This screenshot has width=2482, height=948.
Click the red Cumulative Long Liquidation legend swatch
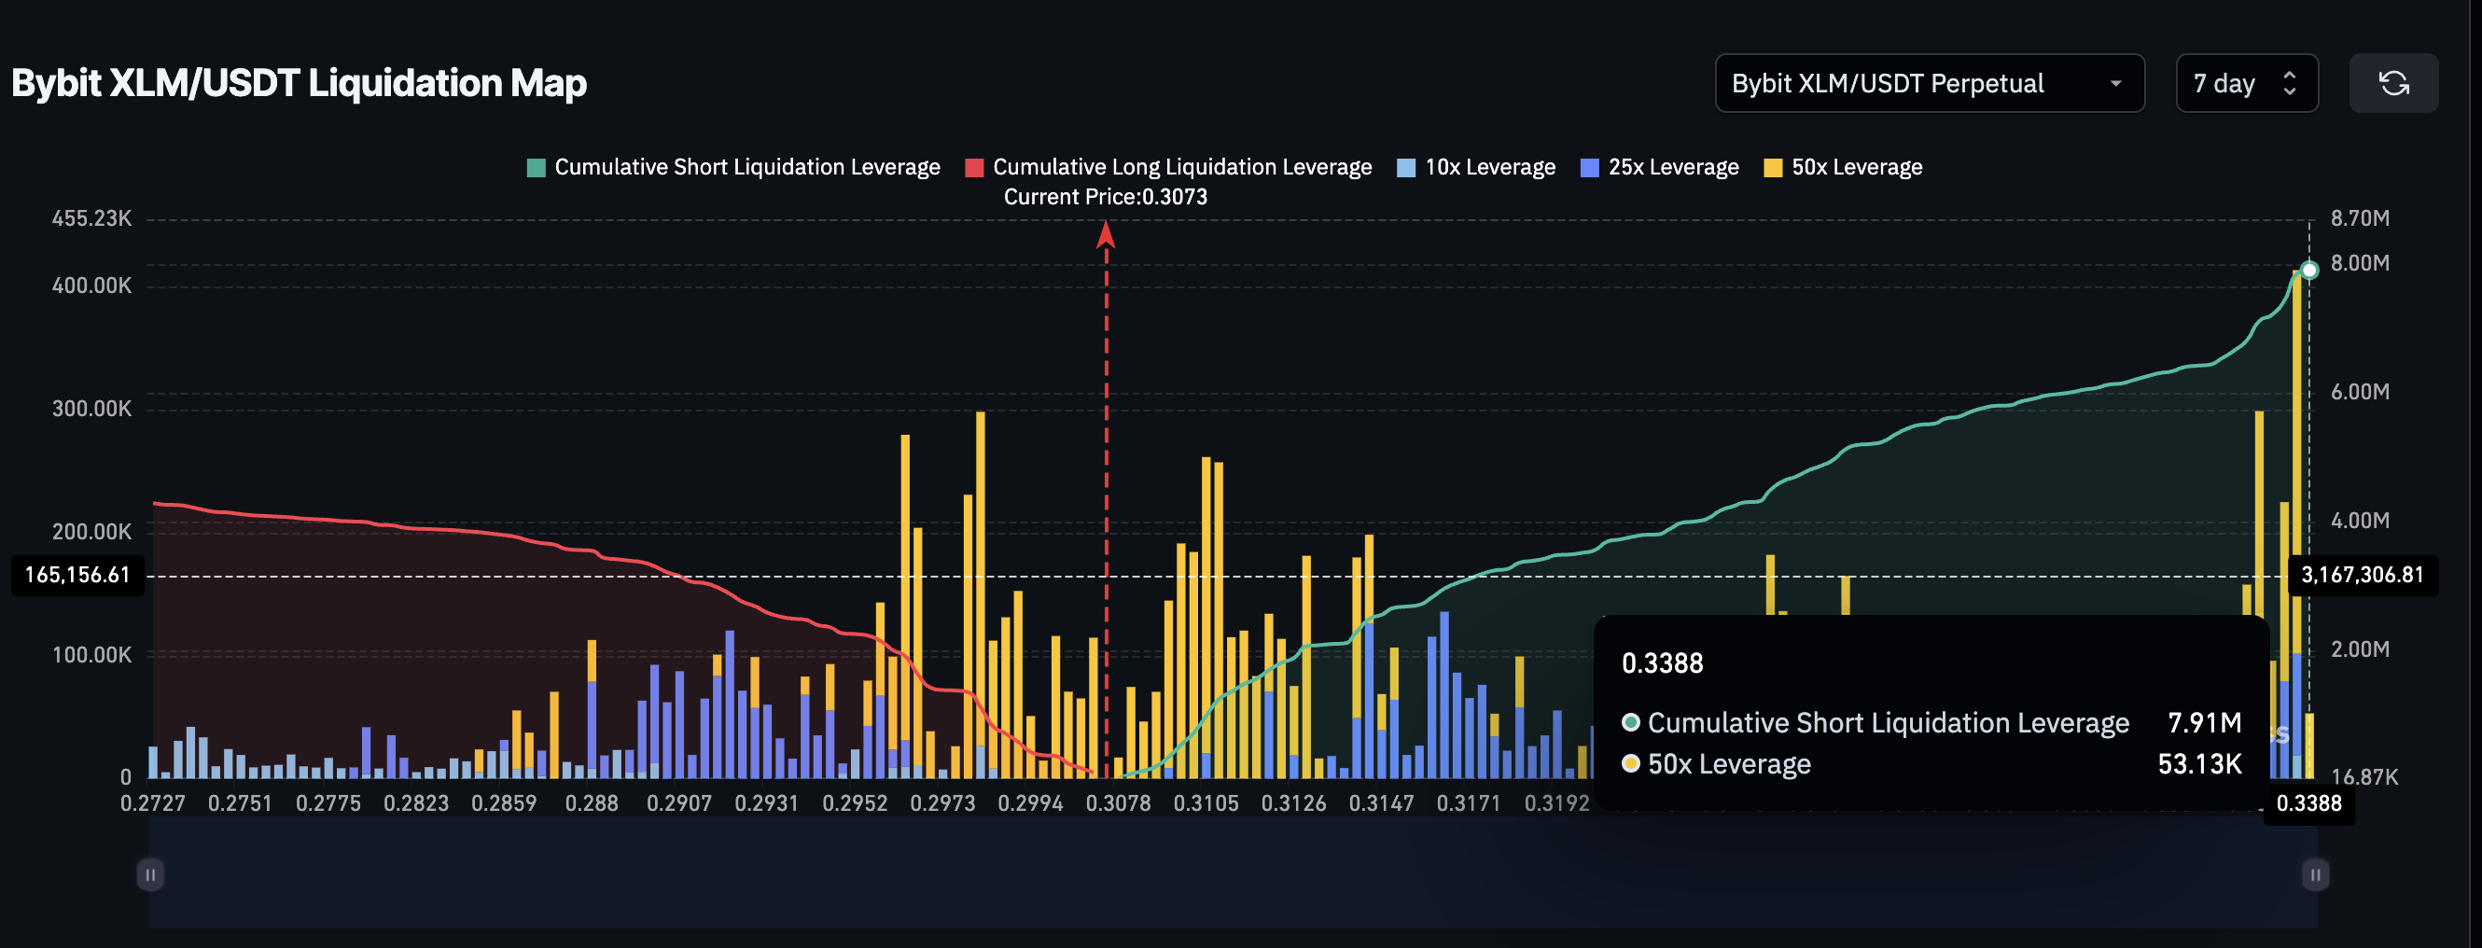(x=974, y=167)
